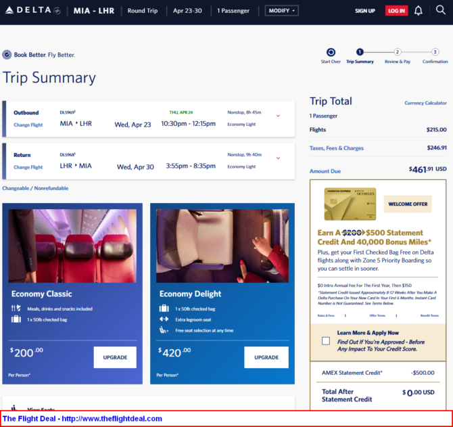The image size is (453, 427).
Task: Expand the Return flight details chevron
Action: (x=278, y=158)
